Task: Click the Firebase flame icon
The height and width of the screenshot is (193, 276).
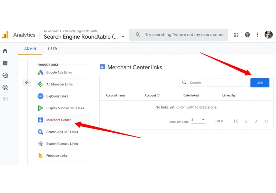Action: point(40,155)
